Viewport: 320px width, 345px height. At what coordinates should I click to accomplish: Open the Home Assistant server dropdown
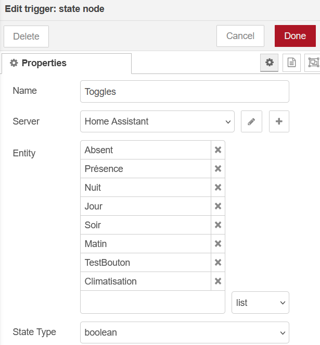157,121
